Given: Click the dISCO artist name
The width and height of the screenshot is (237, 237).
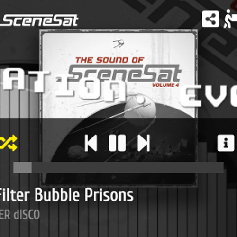Looking at the screenshot, I should pos(27,214).
